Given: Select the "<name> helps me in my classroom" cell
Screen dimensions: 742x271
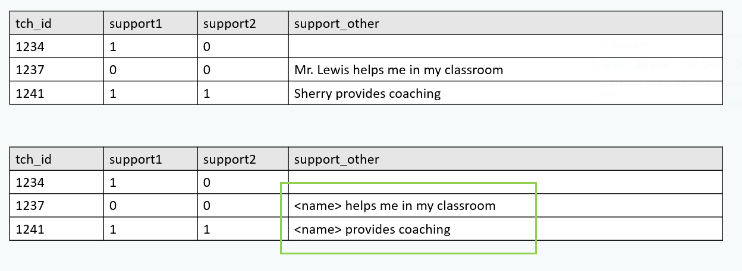Looking at the screenshot, I should click(x=395, y=206).
